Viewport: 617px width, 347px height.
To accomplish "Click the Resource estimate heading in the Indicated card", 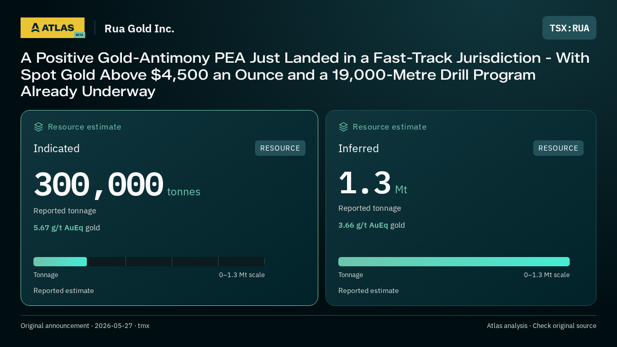I will (x=84, y=127).
